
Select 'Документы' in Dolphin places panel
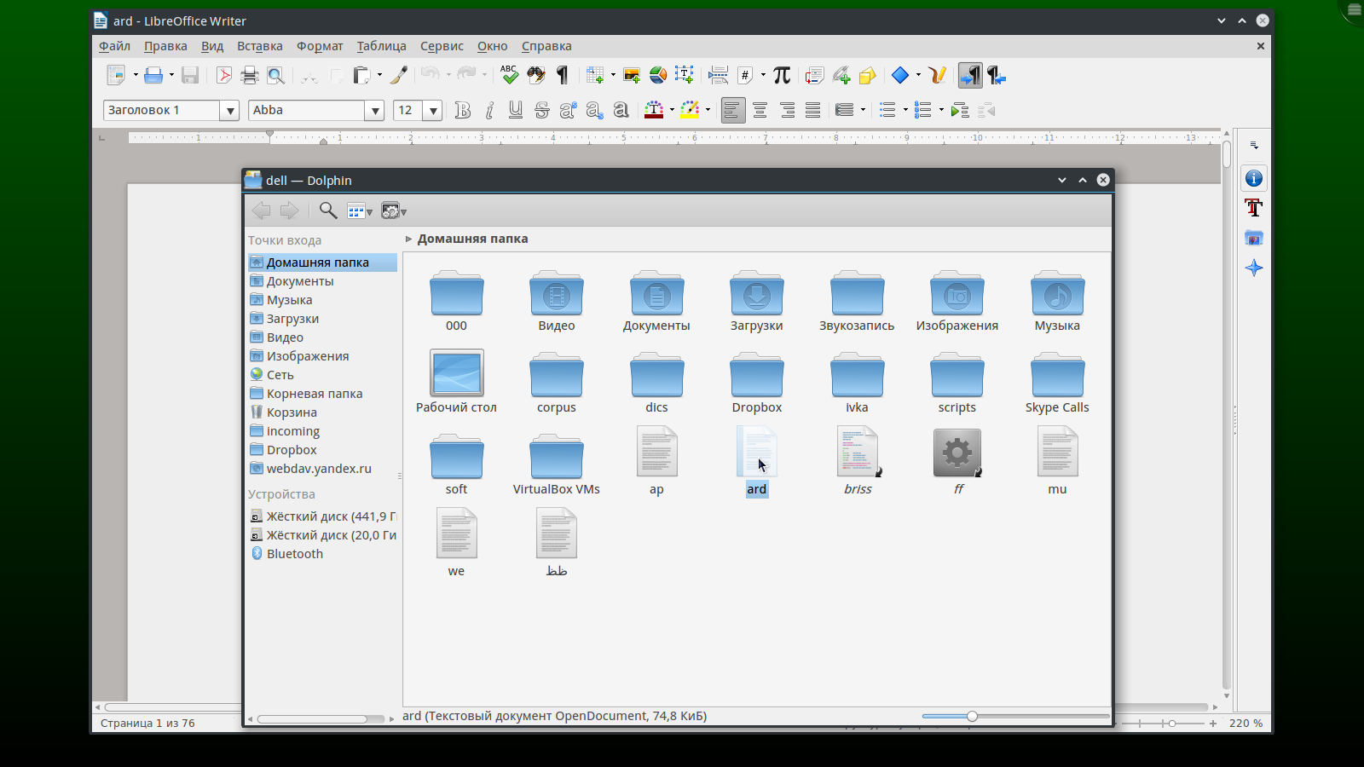pos(299,281)
